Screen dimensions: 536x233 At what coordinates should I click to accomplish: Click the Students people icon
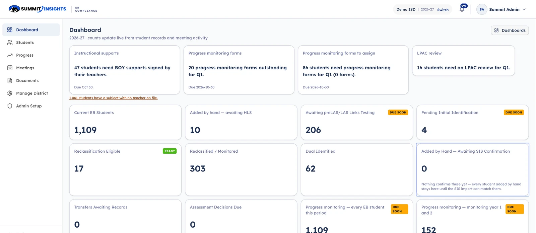(10, 43)
